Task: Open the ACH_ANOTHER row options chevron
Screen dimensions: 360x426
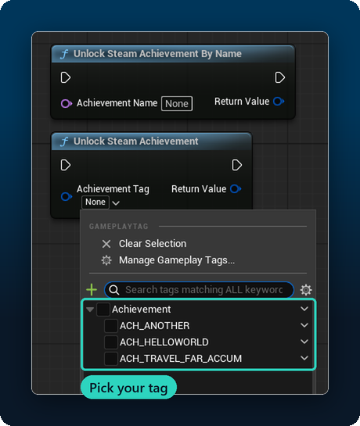Action: [304, 325]
